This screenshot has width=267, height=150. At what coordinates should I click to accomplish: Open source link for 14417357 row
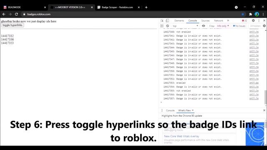(254, 98)
